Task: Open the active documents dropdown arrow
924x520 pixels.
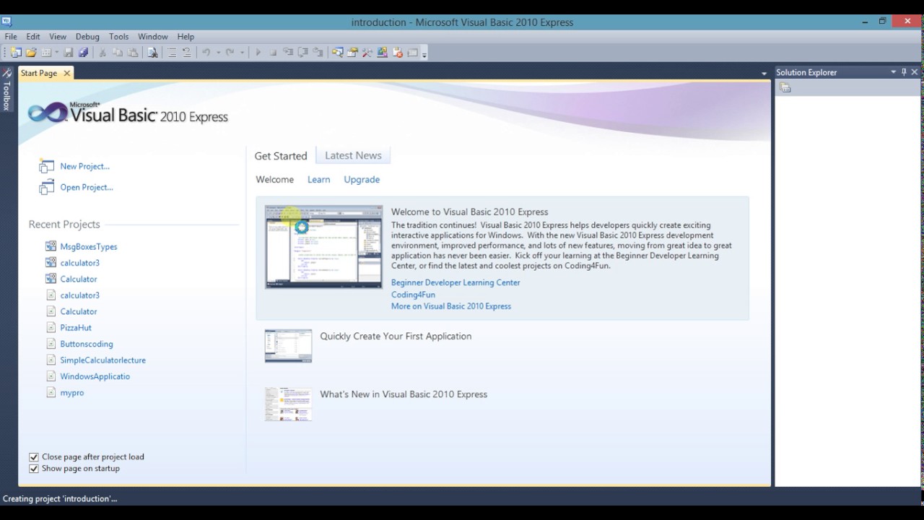Action: [x=764, y=73]
